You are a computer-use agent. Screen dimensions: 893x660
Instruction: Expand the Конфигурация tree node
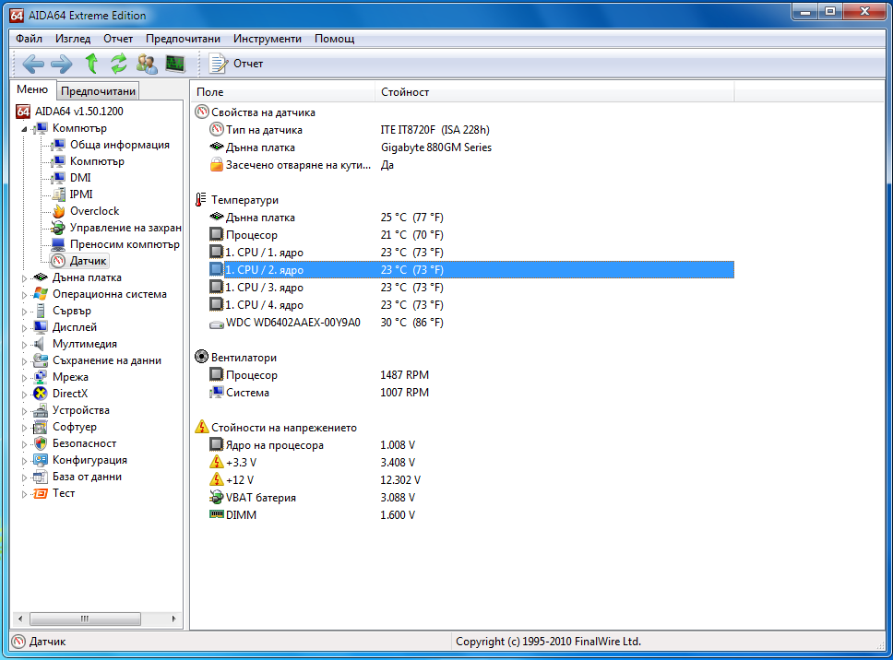click(x=25, y=460)
